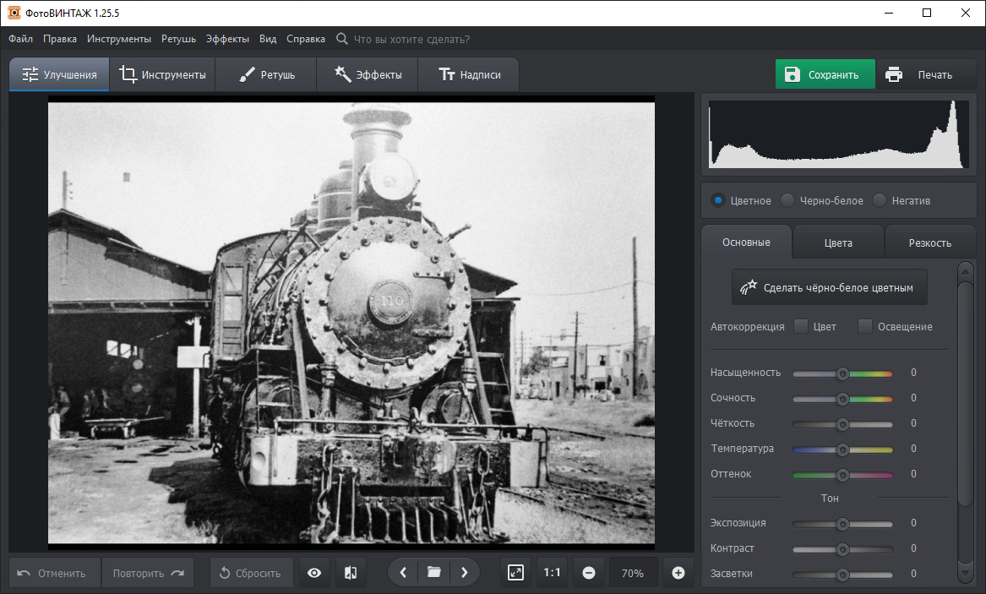Image resolution: width=986 pixels, height=594 pixels.
Task: Go to next photo arrow
Action: pyautogui.click(x=465, y=573)
